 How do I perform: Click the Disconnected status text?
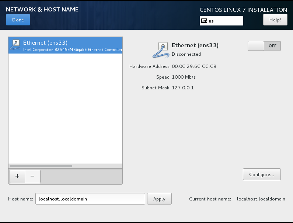click(186, 54)
